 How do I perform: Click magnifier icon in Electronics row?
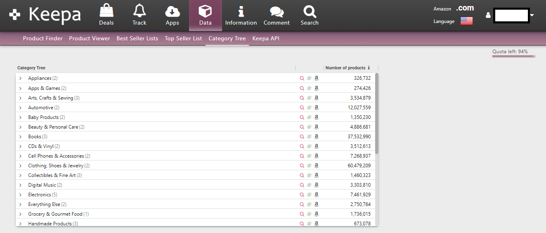pos(302,194)
